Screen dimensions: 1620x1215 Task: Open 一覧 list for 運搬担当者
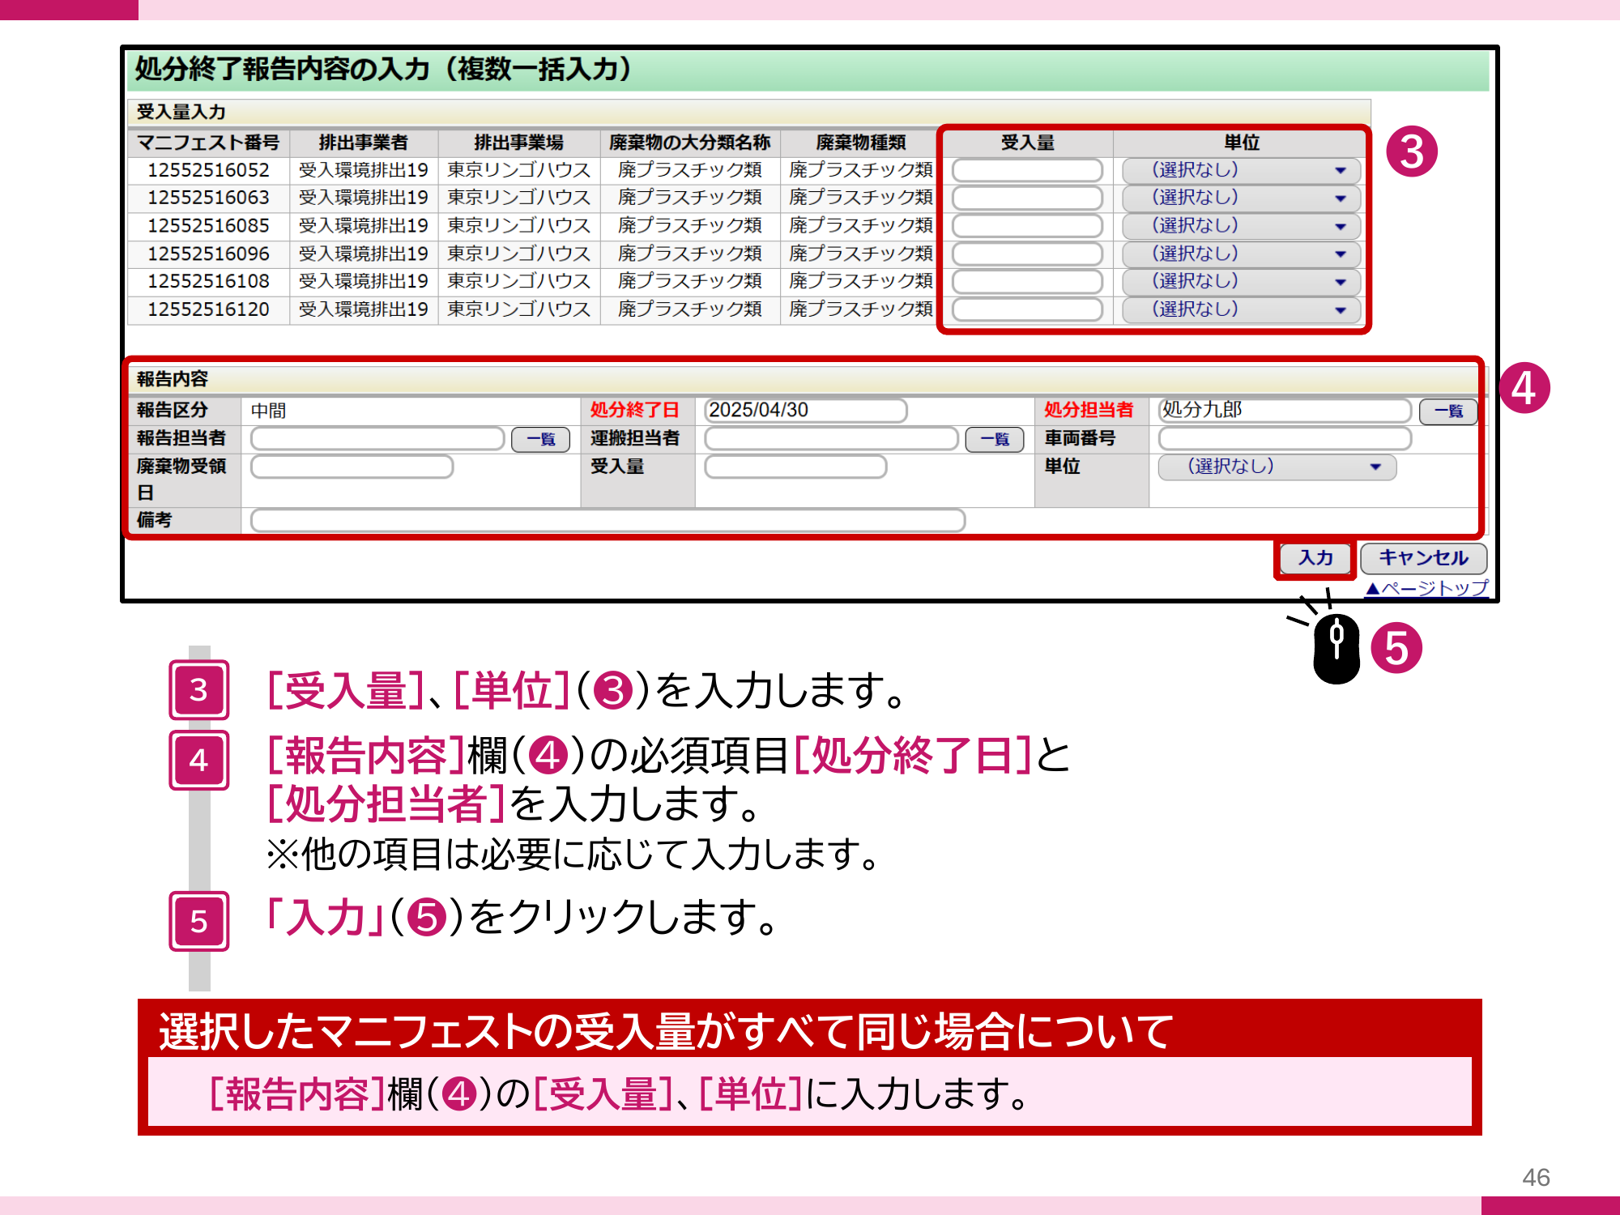click(995, 439)
